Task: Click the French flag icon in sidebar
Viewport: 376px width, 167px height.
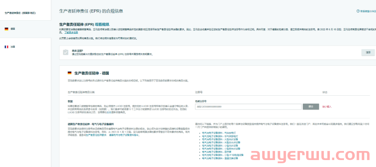Action: coord(6,47)
